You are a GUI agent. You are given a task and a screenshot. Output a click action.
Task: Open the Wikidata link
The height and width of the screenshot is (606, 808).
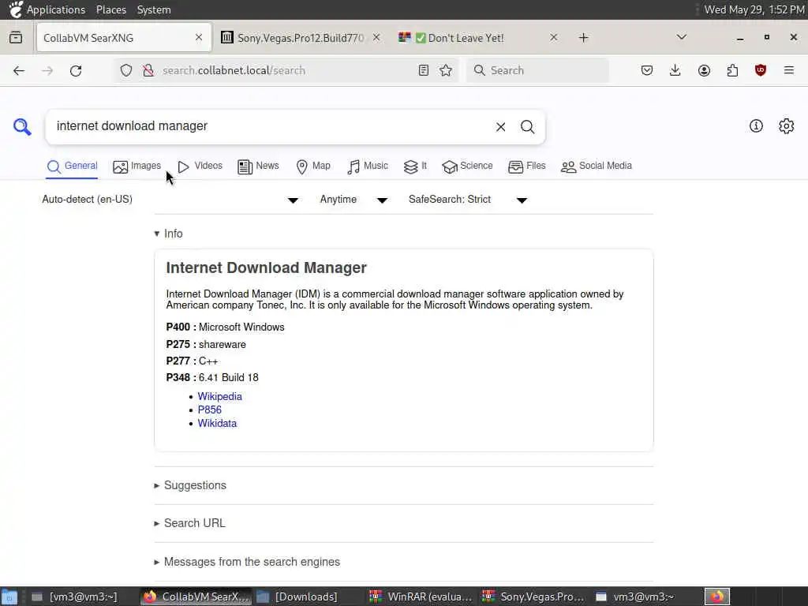[x=217, y=423]
